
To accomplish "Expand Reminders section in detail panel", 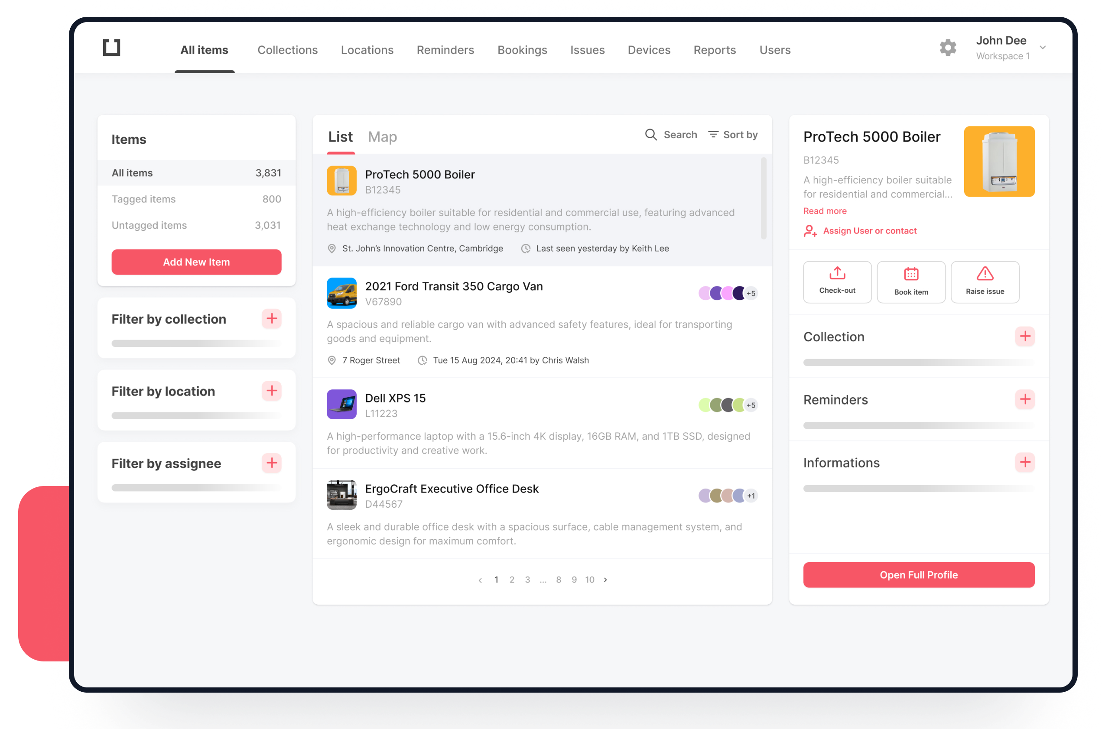I will (x=1024, y=399).
